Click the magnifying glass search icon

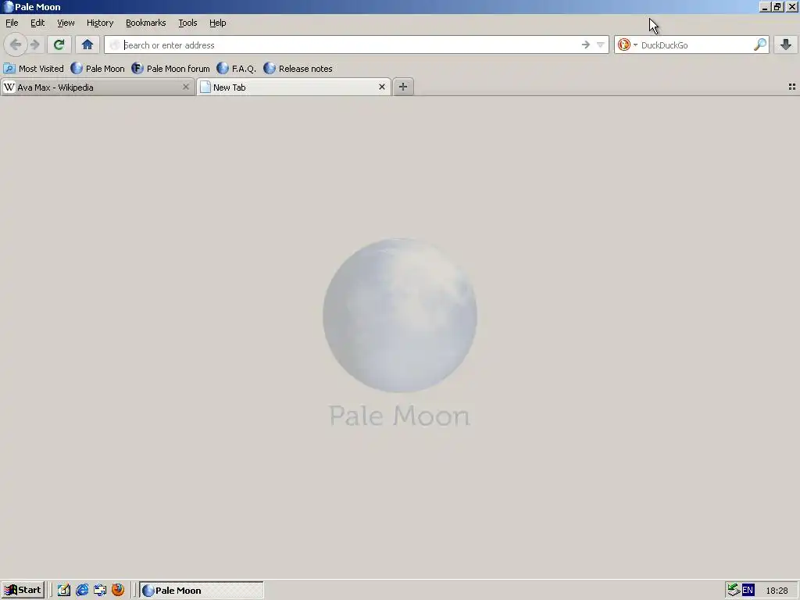point(759,45)
